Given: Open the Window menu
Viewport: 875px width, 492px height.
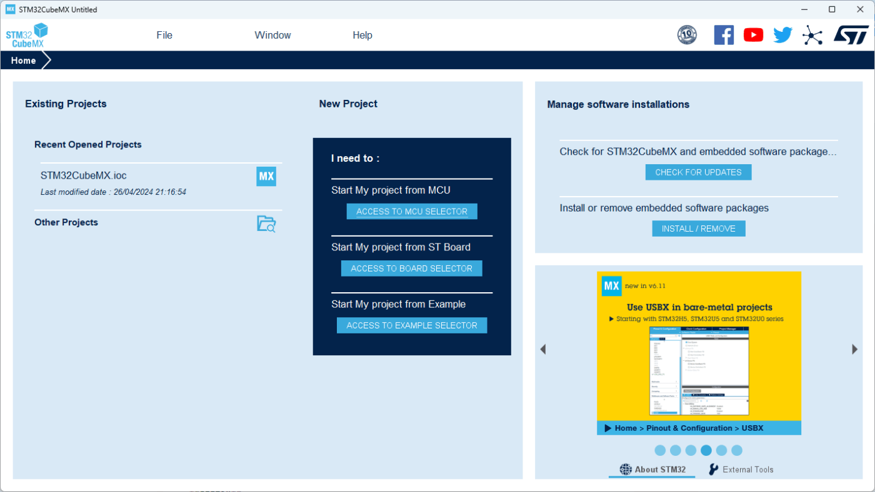Looking at the screenshot, I should (x=272, y=35).
